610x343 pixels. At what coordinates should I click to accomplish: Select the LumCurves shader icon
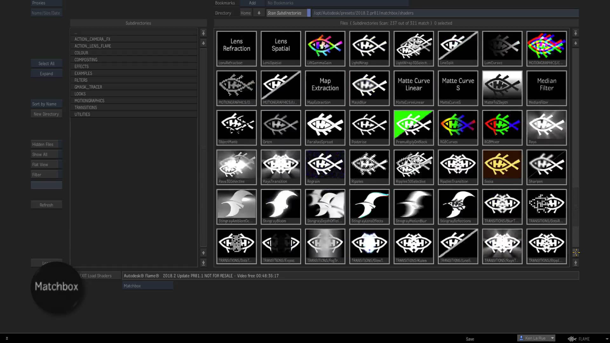coord(502,48)
